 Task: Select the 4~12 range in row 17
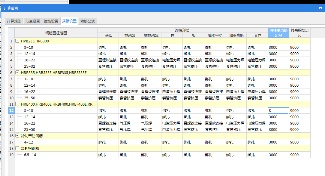[29, 142]
